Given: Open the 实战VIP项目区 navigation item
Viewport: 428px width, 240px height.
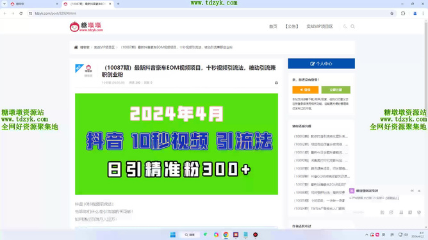Looking at the screenshot, I should 320,26.
